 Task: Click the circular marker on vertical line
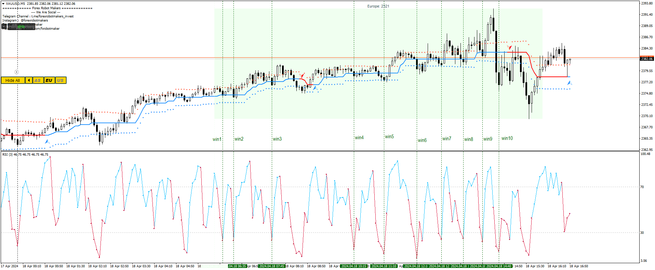tap(16, 72)
